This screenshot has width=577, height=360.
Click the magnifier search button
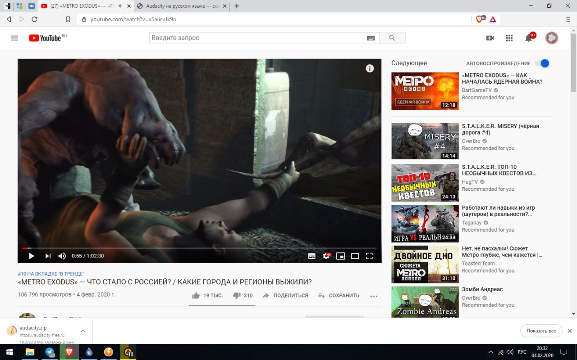(x=392, y=38)
